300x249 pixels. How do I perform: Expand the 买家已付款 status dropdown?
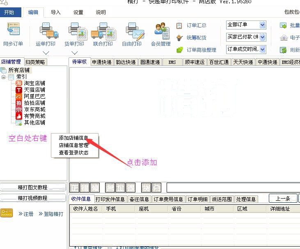pyautogui.click(x=262, y=37)
